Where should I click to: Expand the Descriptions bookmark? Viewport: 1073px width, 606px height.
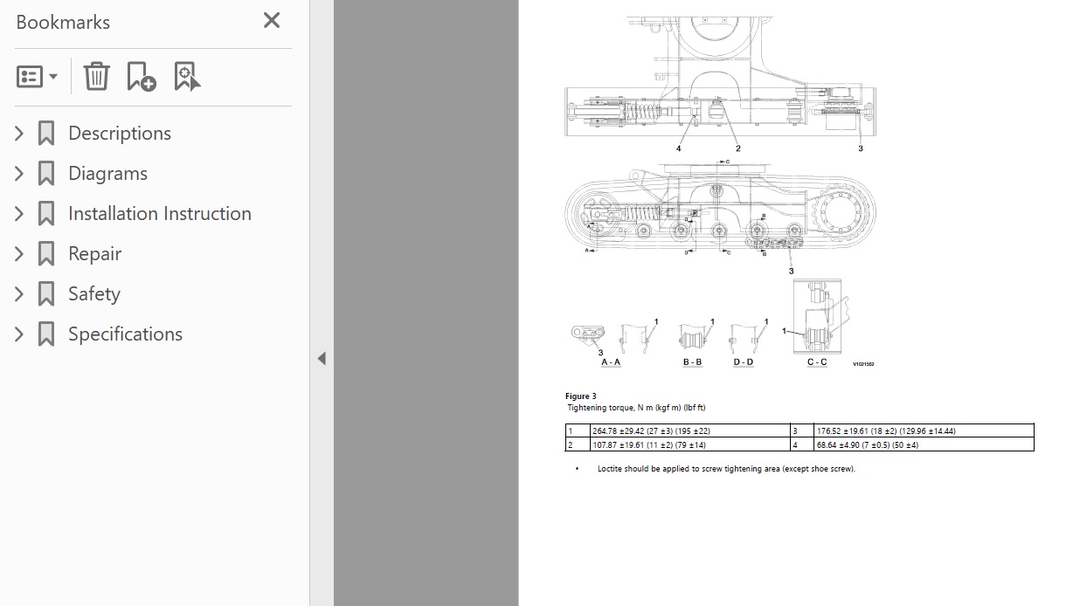[x=19, y=134]
